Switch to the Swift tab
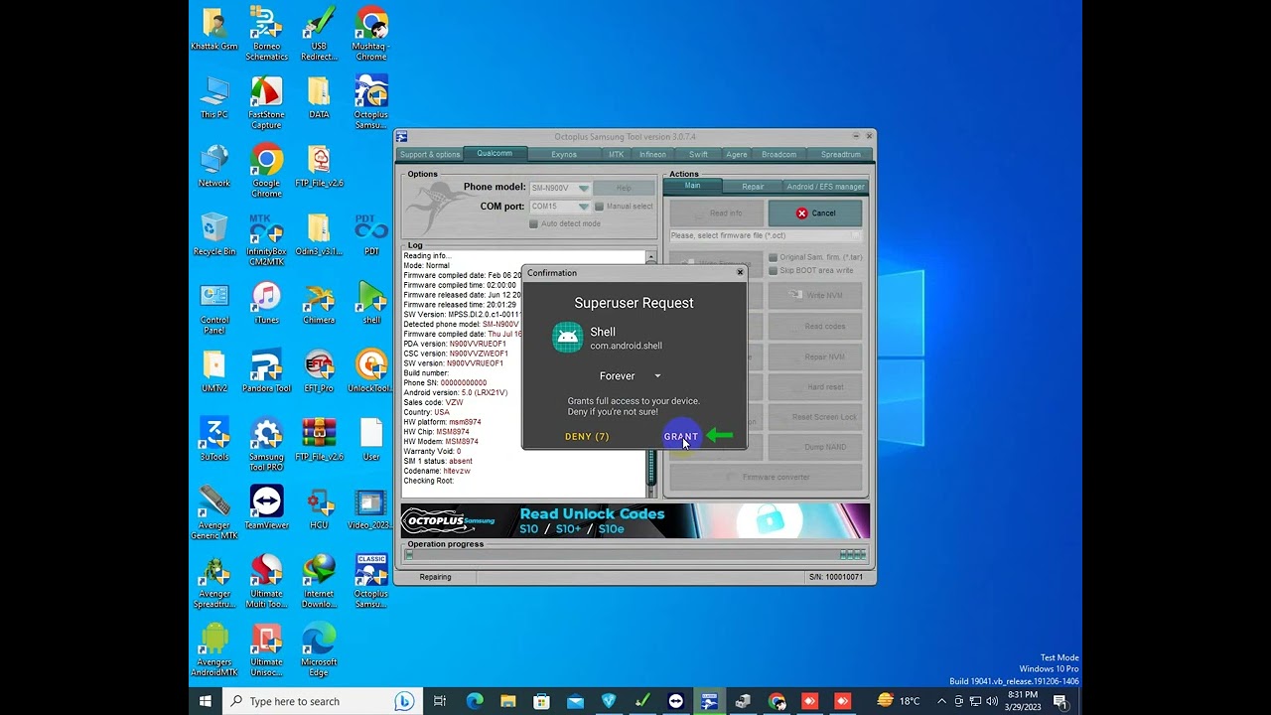The width and height of the screenshot is (1271, 715). click(x=698, y=155)
